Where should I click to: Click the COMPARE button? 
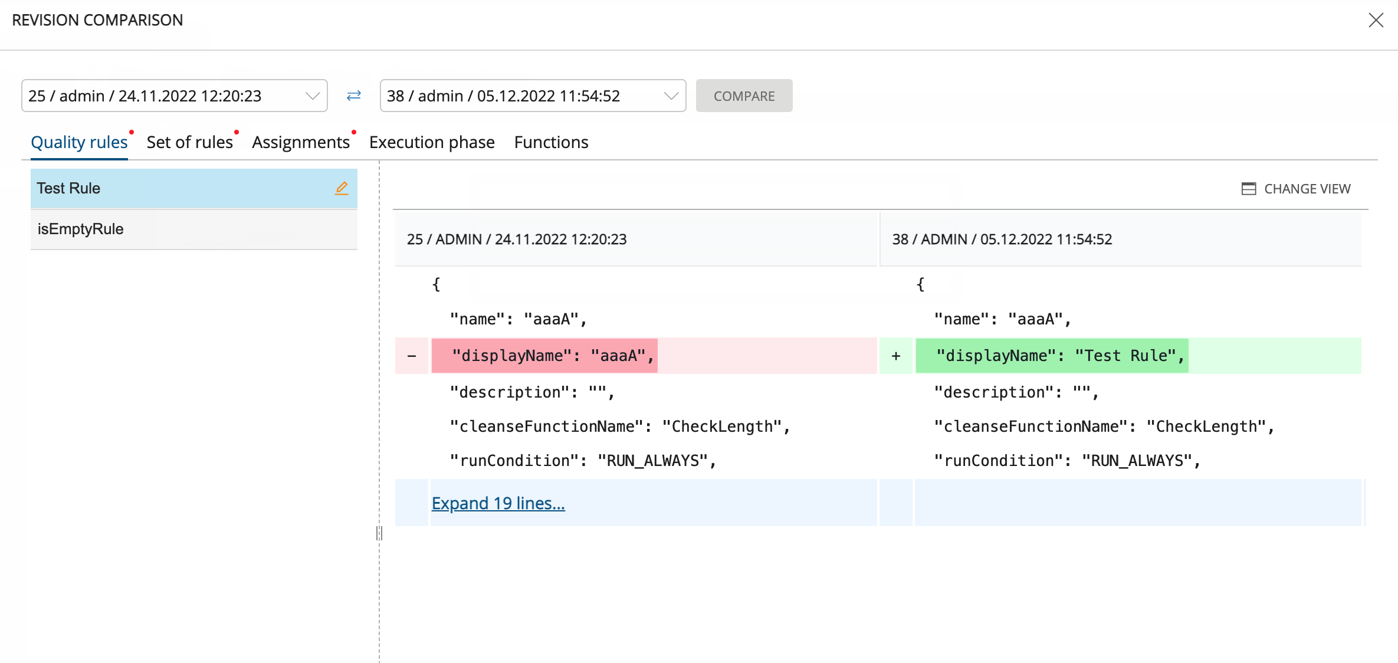point(744,96)
